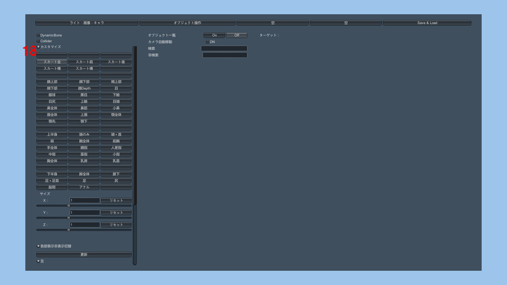Image resolution: width=507 pixels, height=285 pixels.
Task: Toggle the Collider checkbox
Action: 39,41
